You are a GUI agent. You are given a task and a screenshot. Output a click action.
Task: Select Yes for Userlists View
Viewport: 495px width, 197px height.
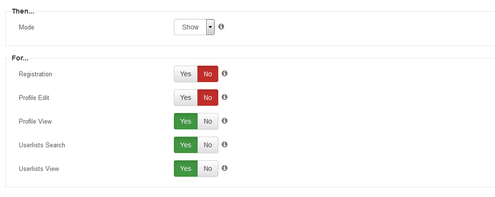(x=185, y=169)
